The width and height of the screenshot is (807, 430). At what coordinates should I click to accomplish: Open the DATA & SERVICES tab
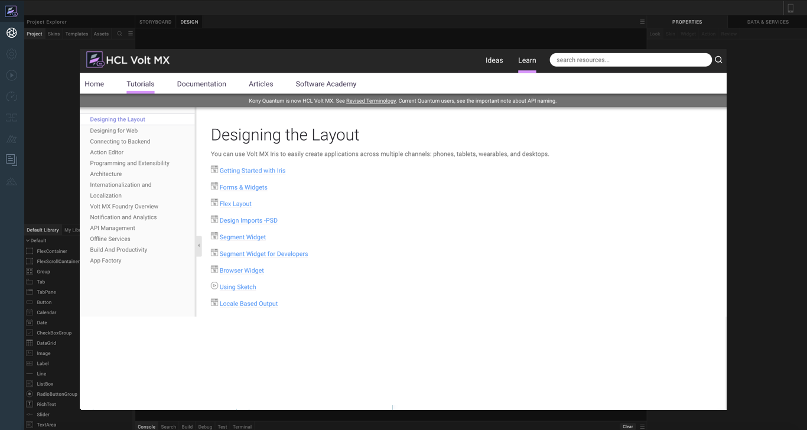(x=768, y=22)
